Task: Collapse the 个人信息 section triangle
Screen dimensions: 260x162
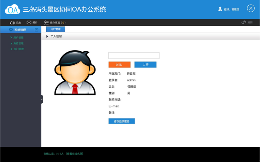Action: [47, 36]
